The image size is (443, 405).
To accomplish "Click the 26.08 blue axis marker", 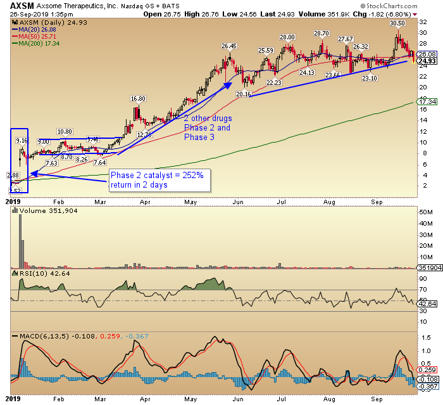I will (427, 54).
